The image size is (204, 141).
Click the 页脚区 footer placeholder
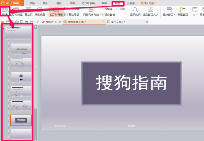(x=132, y=126)
